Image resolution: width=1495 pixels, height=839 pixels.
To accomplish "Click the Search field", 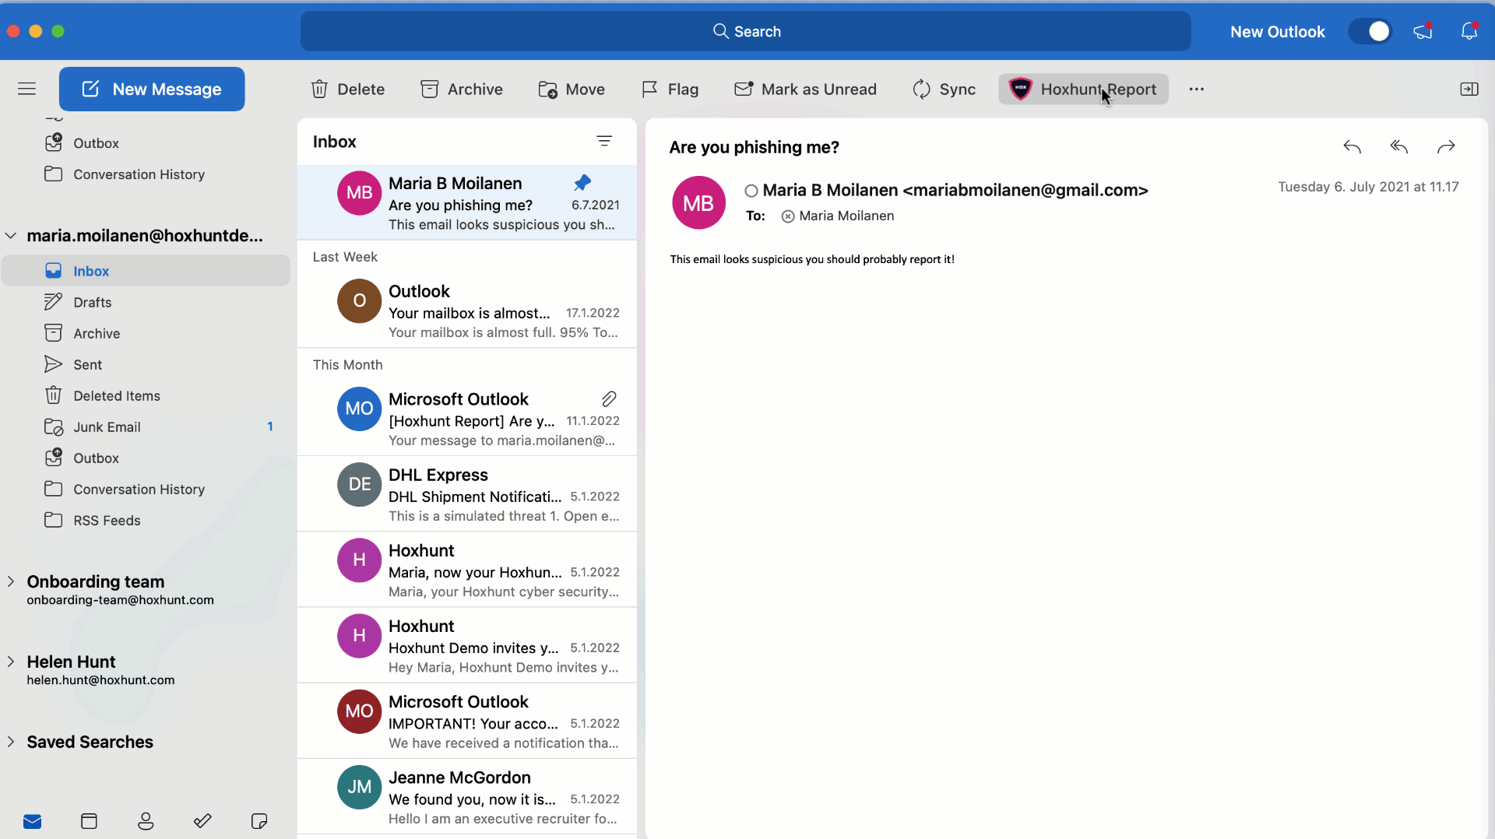I will [x=746, y=31].
